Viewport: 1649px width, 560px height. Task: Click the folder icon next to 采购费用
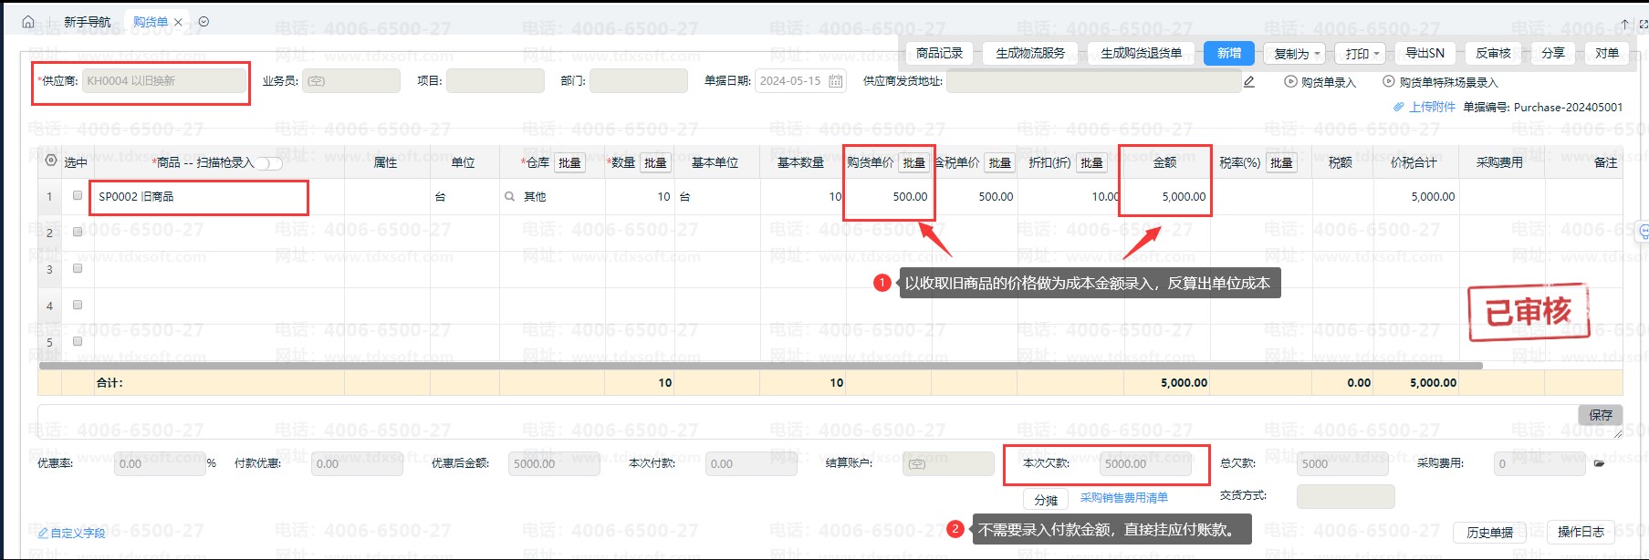pos(1599,463)
